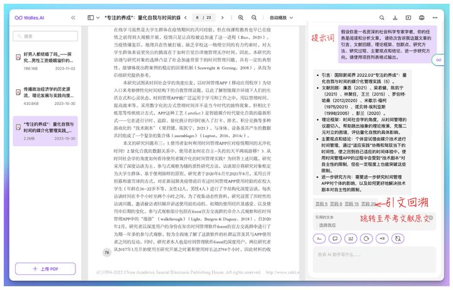Zoom out of the PDF
The image size is (453, 290).
254,18
